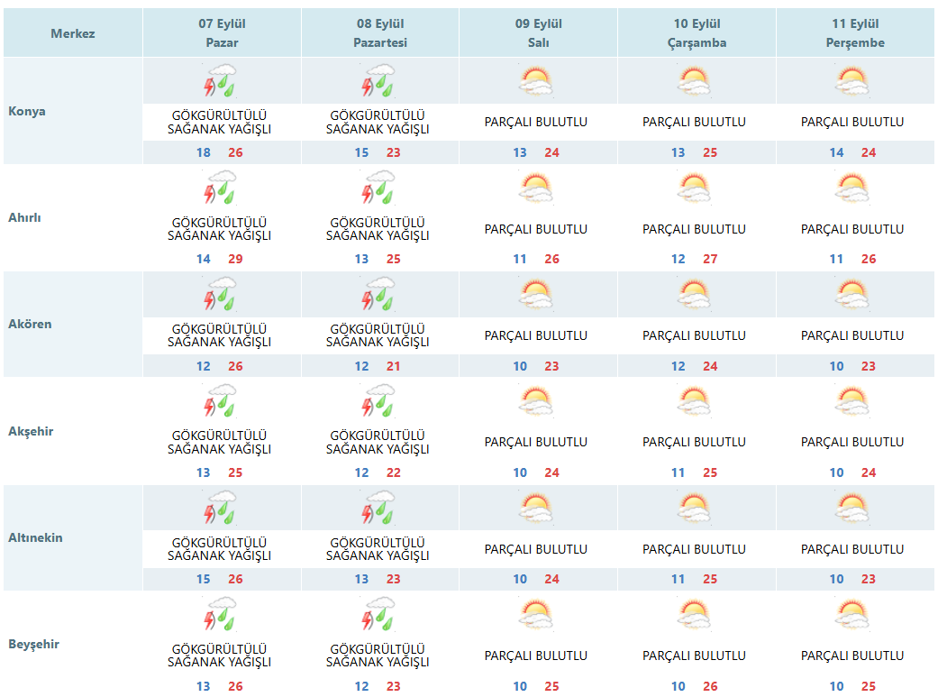
Task: Click the 11 Eylül Perşembe column header
Action: (855, 33)
